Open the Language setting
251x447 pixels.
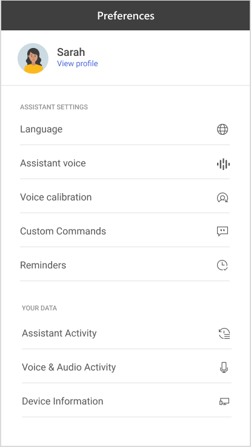click(125, 129)
